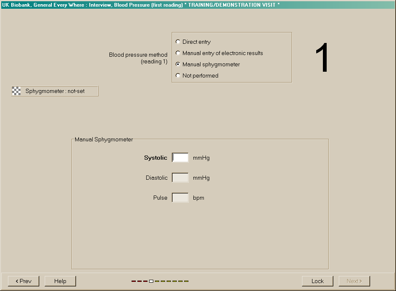Click the last yellow progress dash
This screenshot has width=396, height=291.
[186, 281]
